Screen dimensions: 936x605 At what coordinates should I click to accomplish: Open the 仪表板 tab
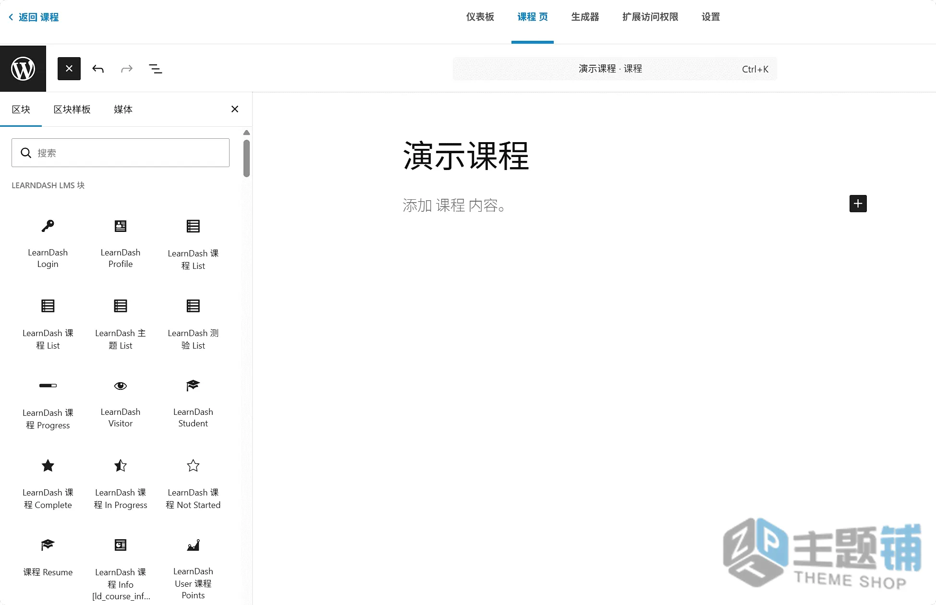480,17
